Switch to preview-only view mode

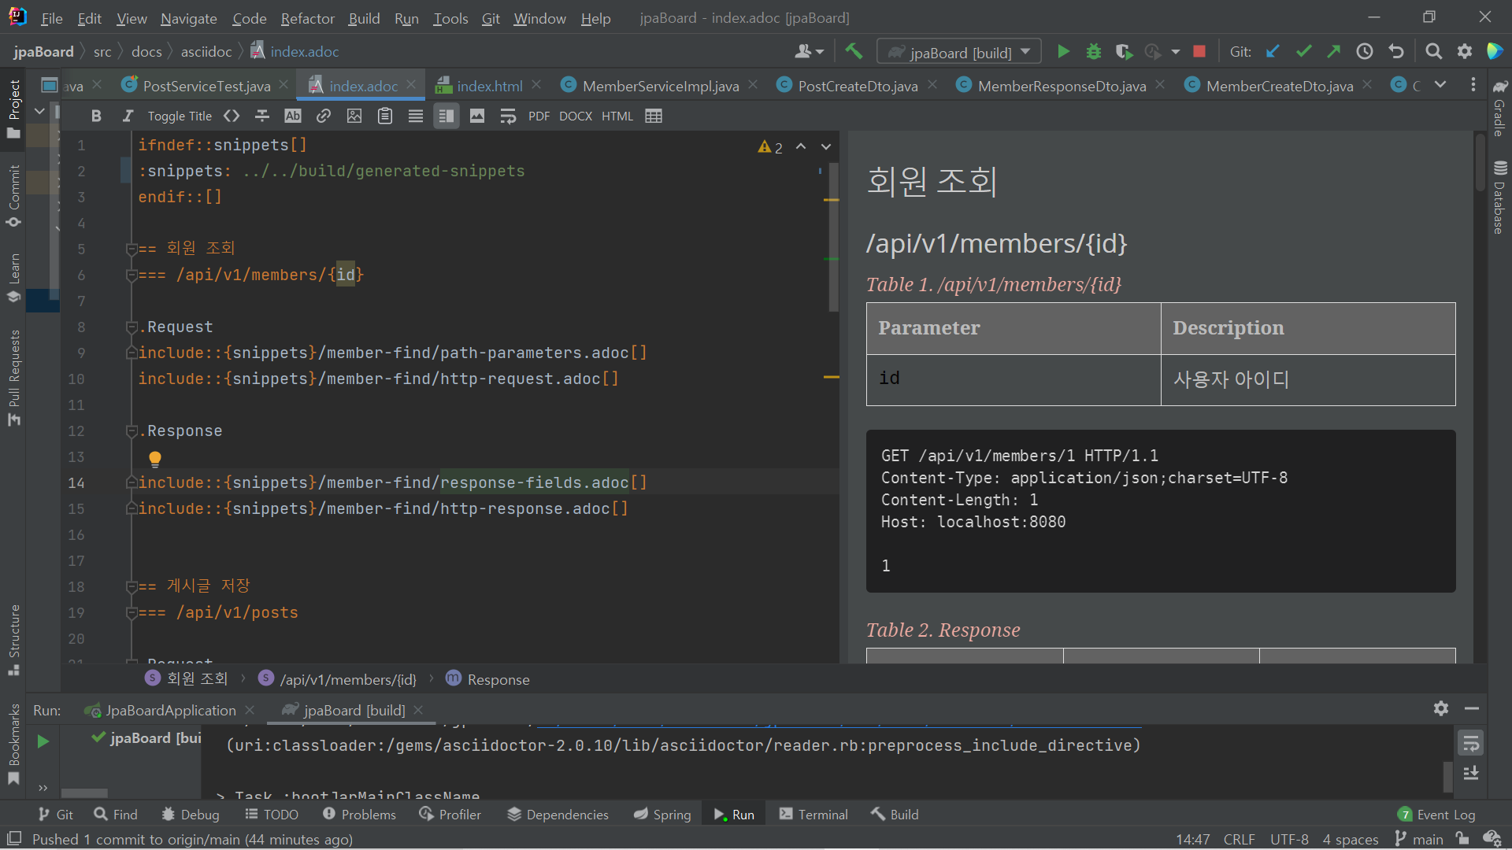click(477, 116)
